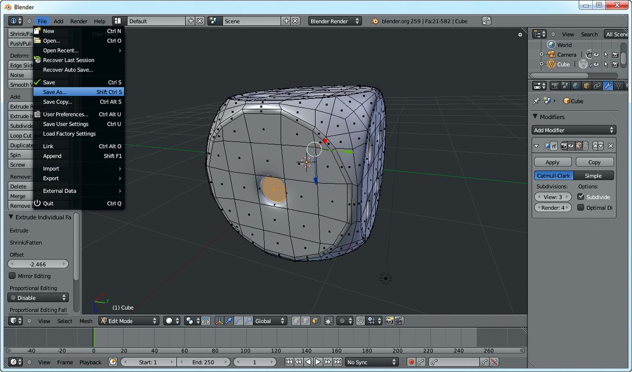Click the Render: 4 subdivisions field
Screen dimensions: 632x372
(x=553, y=208)
